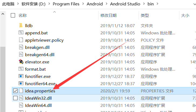
Task: Sort by 大小 column header
Action: point(185,15)
